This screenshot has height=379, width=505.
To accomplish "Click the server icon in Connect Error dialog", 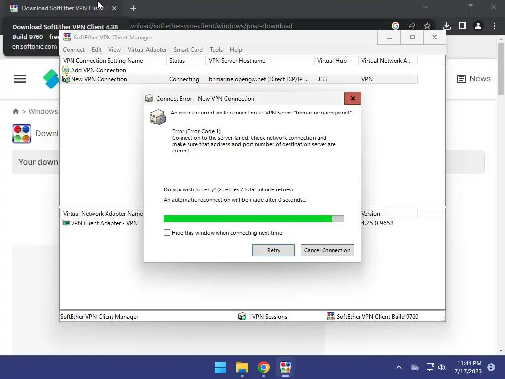I will point(157,116).
